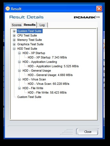
Task: Select Custom Test Suite tree item
Action: point(29,97)
